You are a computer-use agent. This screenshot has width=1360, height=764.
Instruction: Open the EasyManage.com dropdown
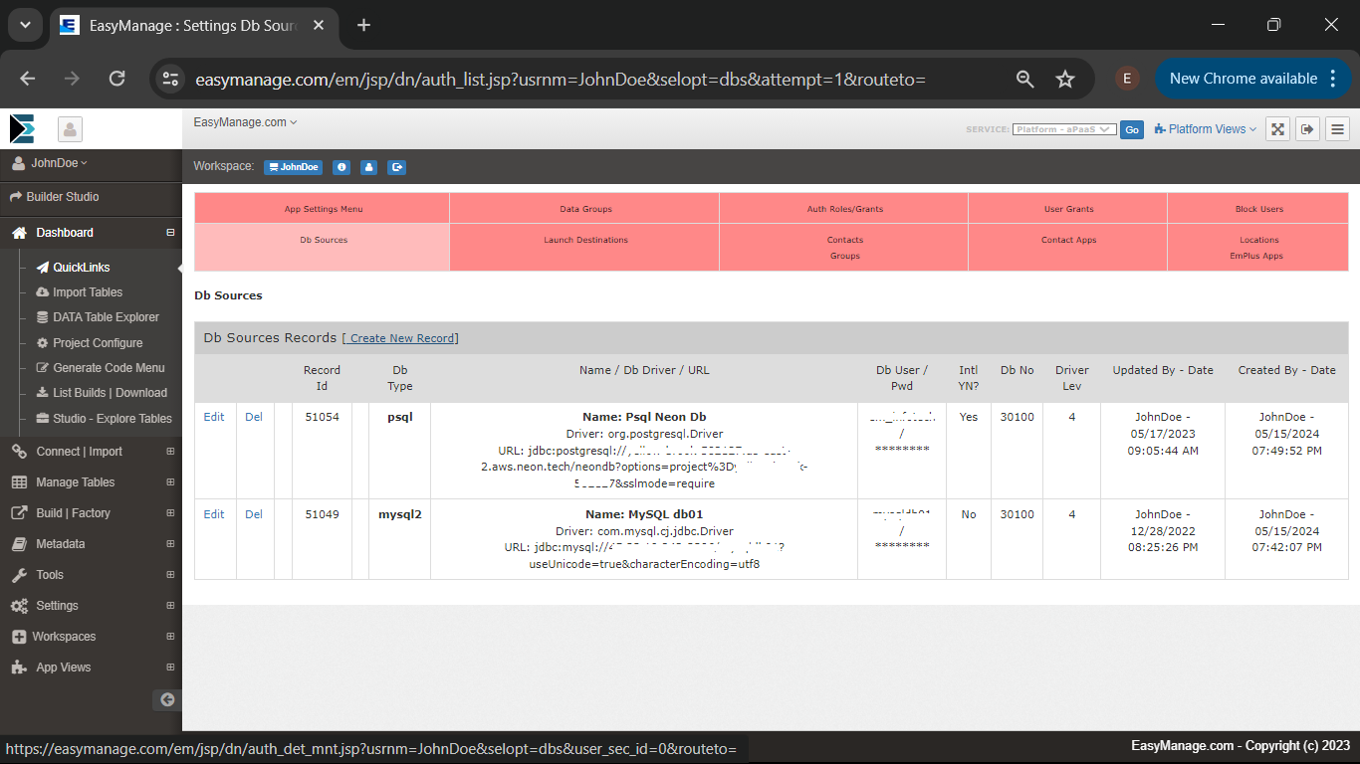click(x=245, y=122)
